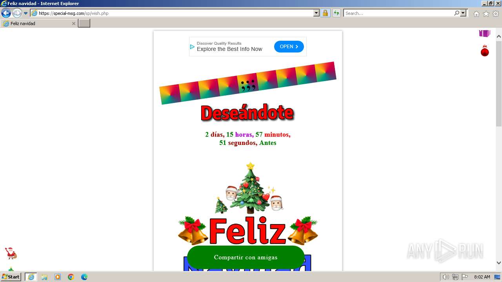Image resolution: width=502 pixels, height=282 pixels.
Task: Click the Action Center flag icon
Action: [465, 277]
